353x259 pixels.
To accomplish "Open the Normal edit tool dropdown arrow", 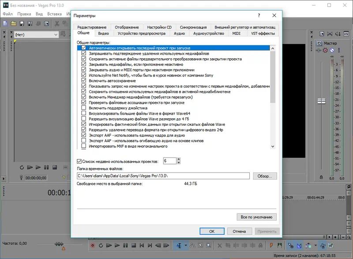I will click(186, 245).
